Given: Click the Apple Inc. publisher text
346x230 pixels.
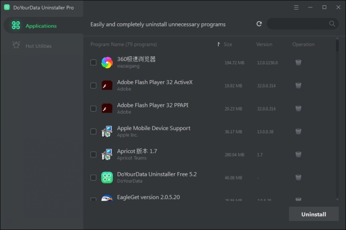Looking at the screenshot, I should coord(127,135).
